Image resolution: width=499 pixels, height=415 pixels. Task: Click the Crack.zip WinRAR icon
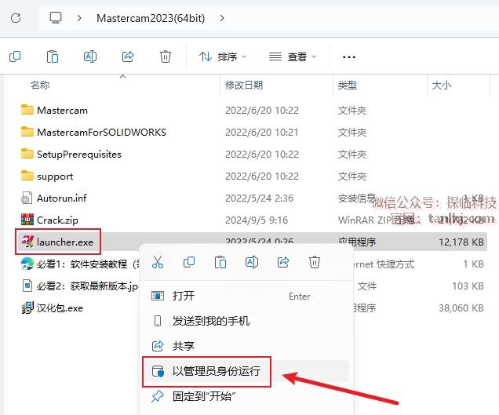(x=27, y=220)
